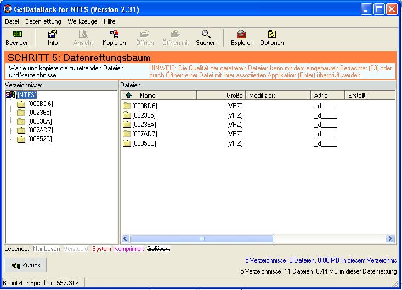The height and width of the screenshot is (290, 402).
Task: Click the (VRZ) size cell of [000BD6]
Action: (235, 106)
